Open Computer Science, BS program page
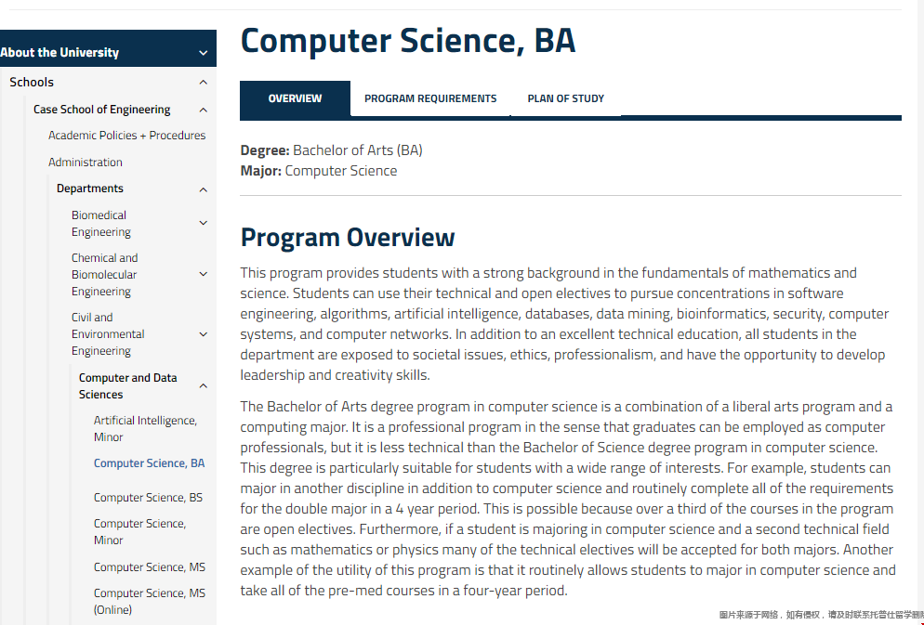 click(x=149, y=497)
